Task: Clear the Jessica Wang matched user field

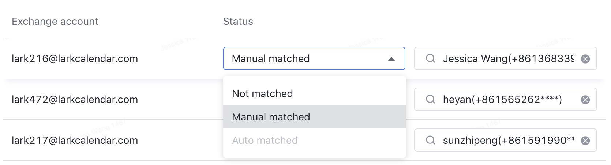Action: coord(585,59)
